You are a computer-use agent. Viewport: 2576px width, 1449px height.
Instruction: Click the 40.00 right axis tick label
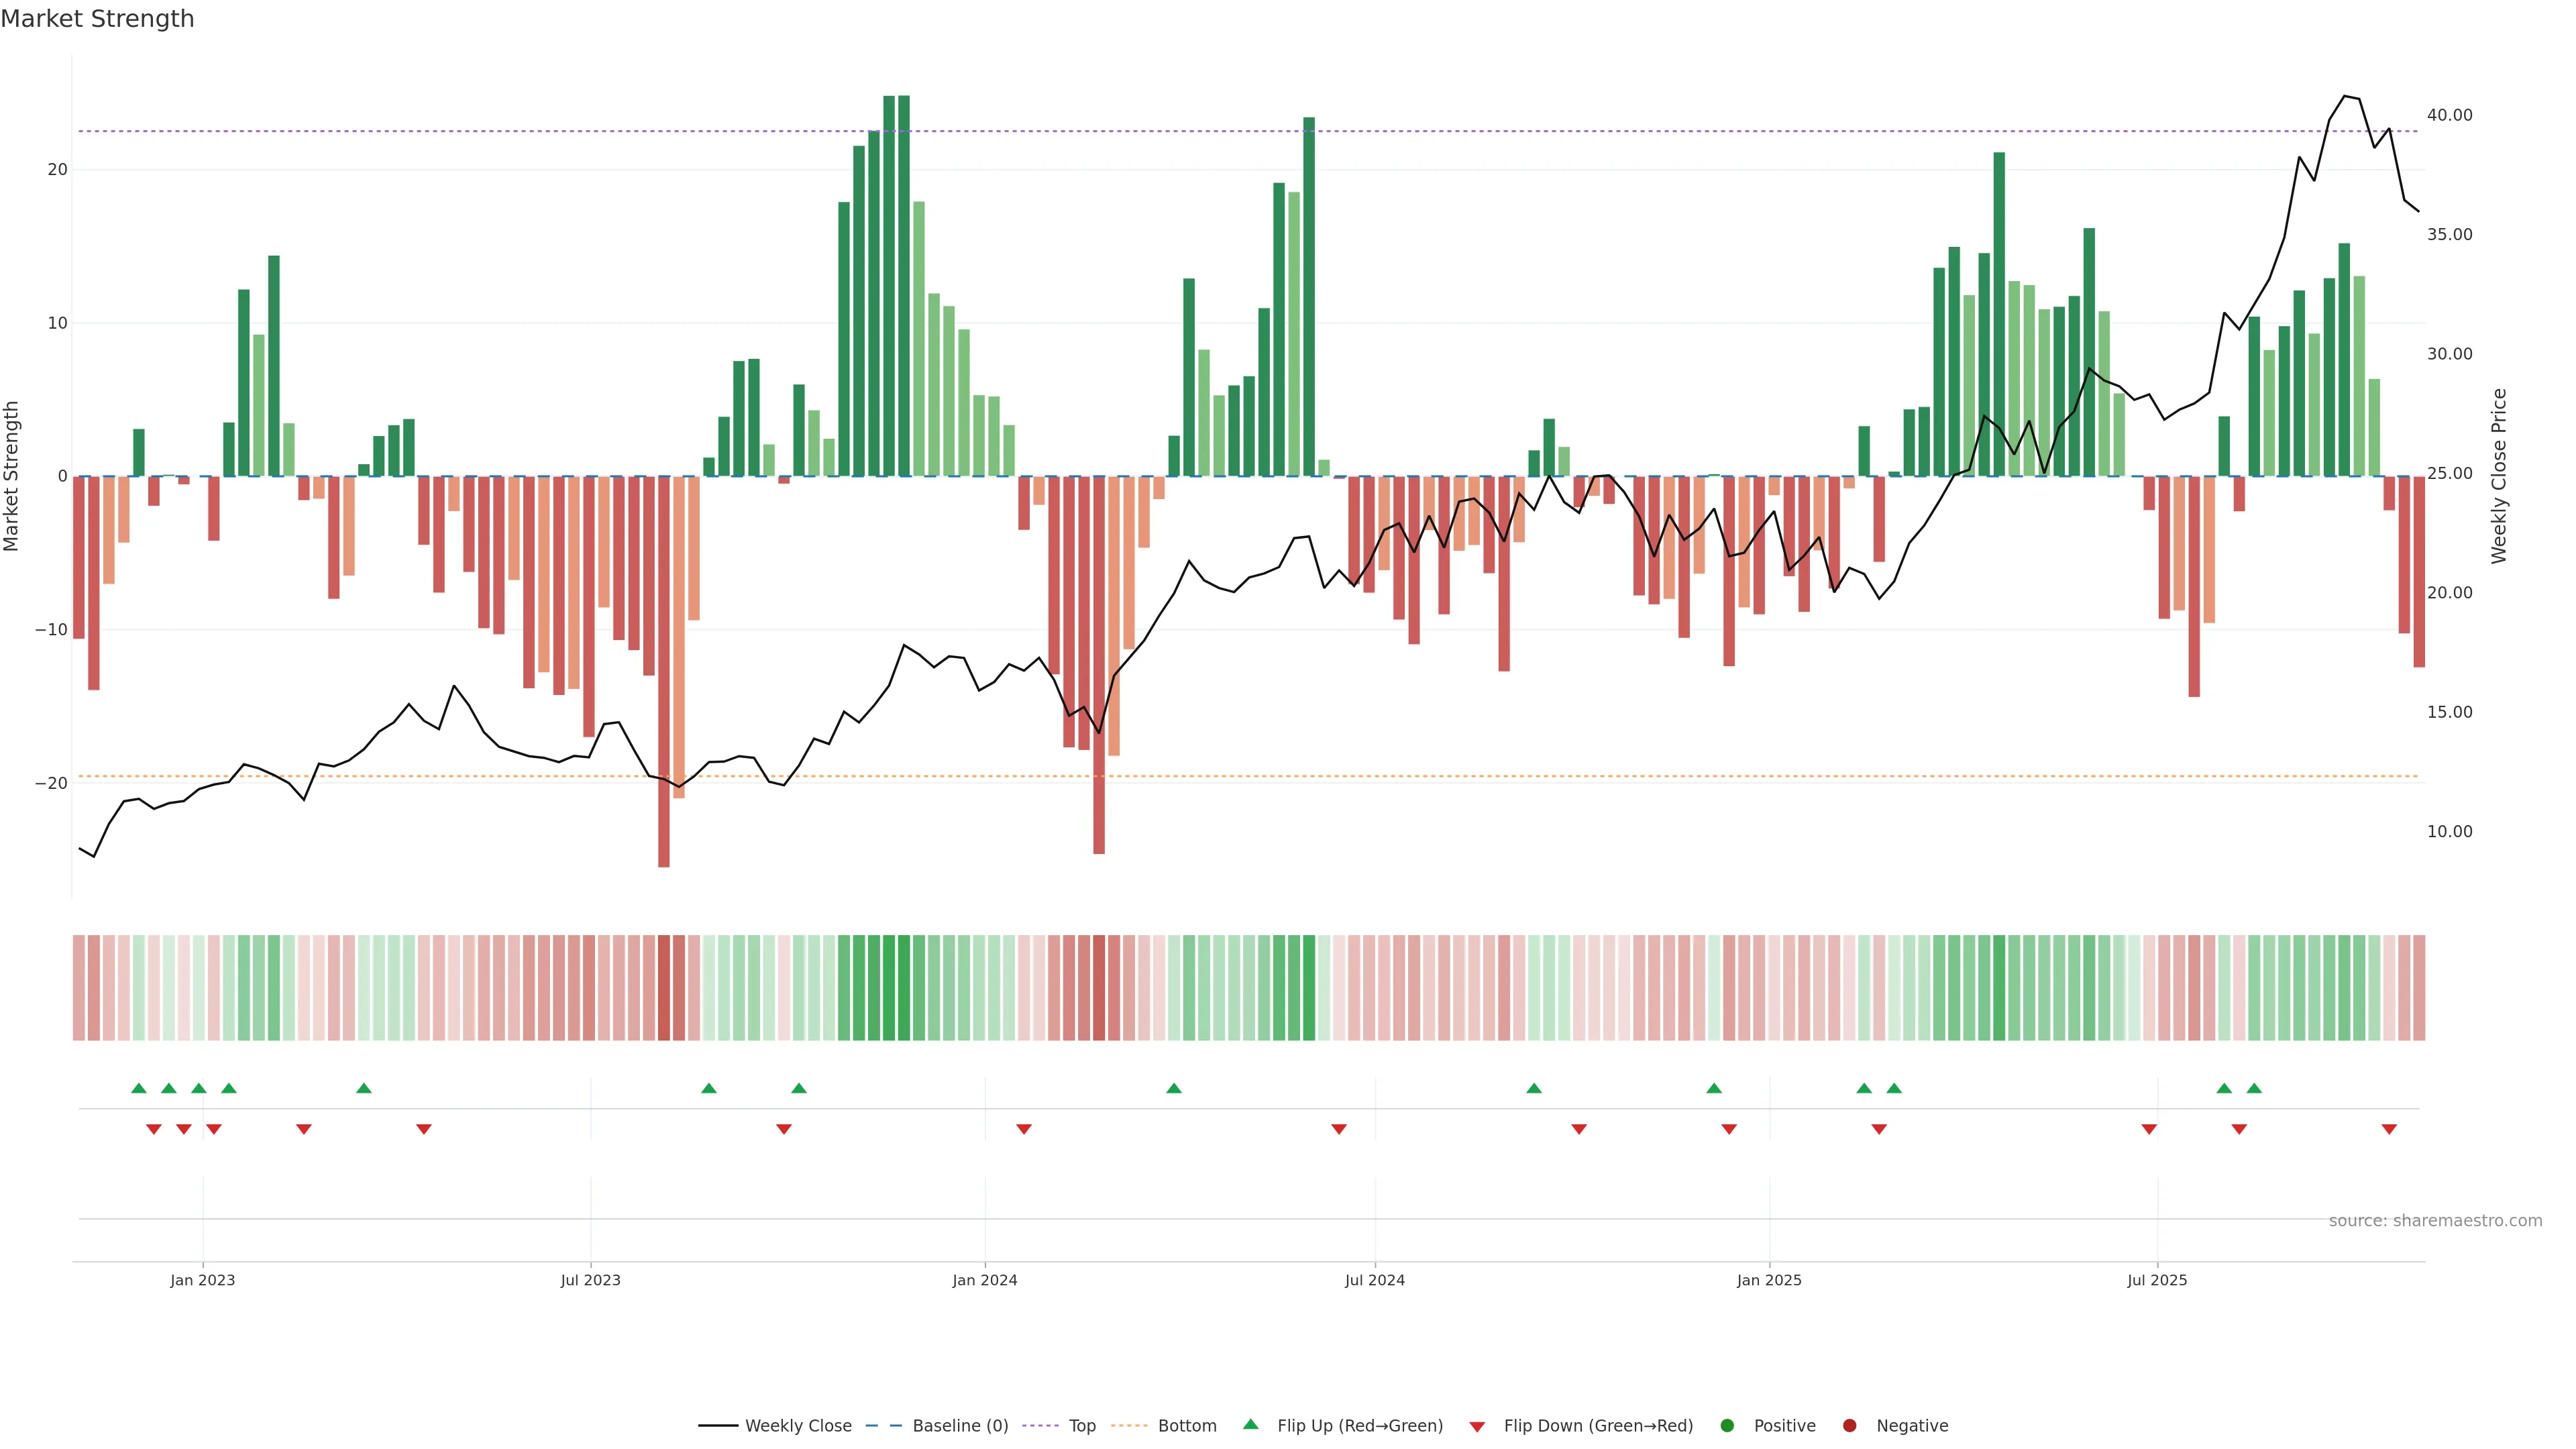(x=2449, y=115)
